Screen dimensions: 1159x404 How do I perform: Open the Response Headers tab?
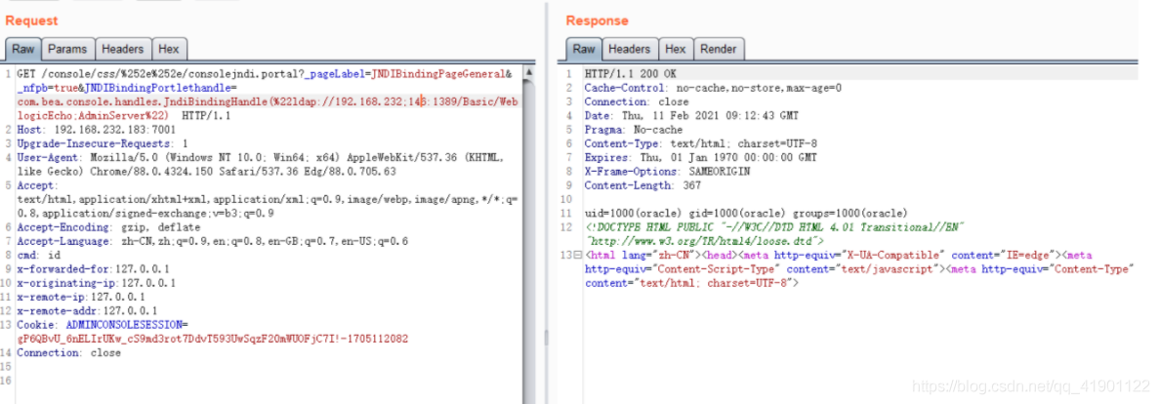pos(629,50)
